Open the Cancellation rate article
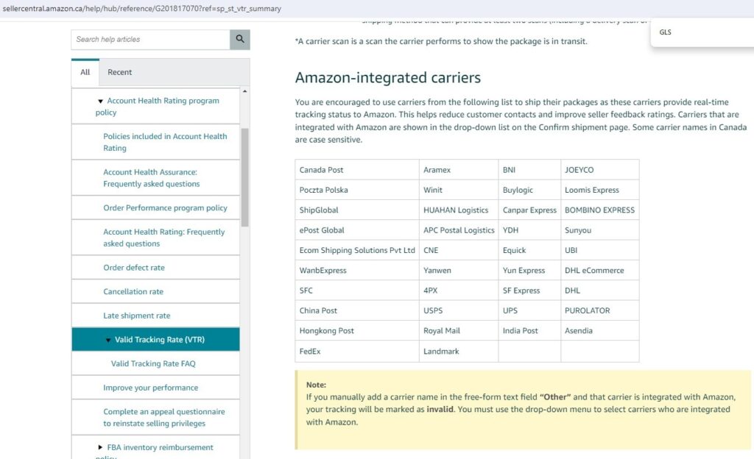The image size is (754, 459). [133, 292]
